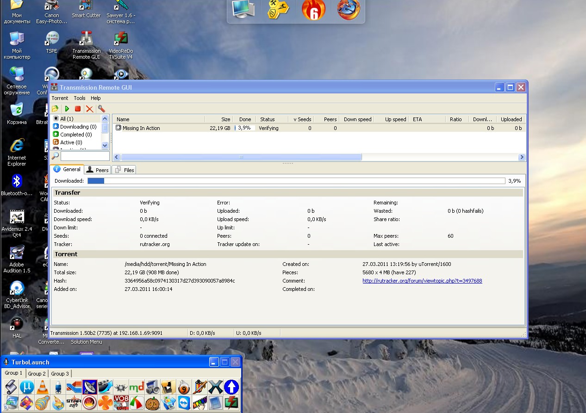Viewport: 586px width, 413px height.
Task: Launch colorful cube icon in TurboLaunch
Action: pyautogui.click(x=27, y=402)
